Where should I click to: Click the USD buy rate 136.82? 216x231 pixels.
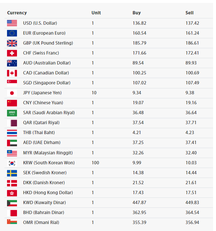[x=139, y=23]
